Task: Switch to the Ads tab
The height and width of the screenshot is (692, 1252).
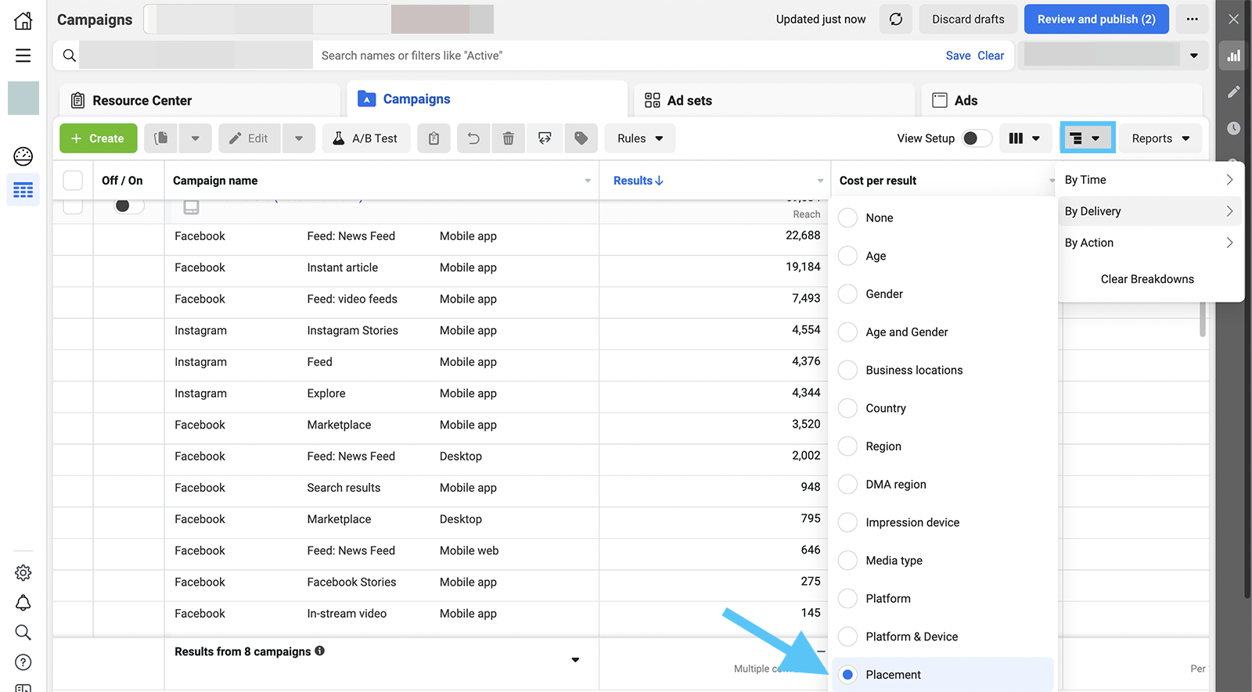Action: point(1061,100)
